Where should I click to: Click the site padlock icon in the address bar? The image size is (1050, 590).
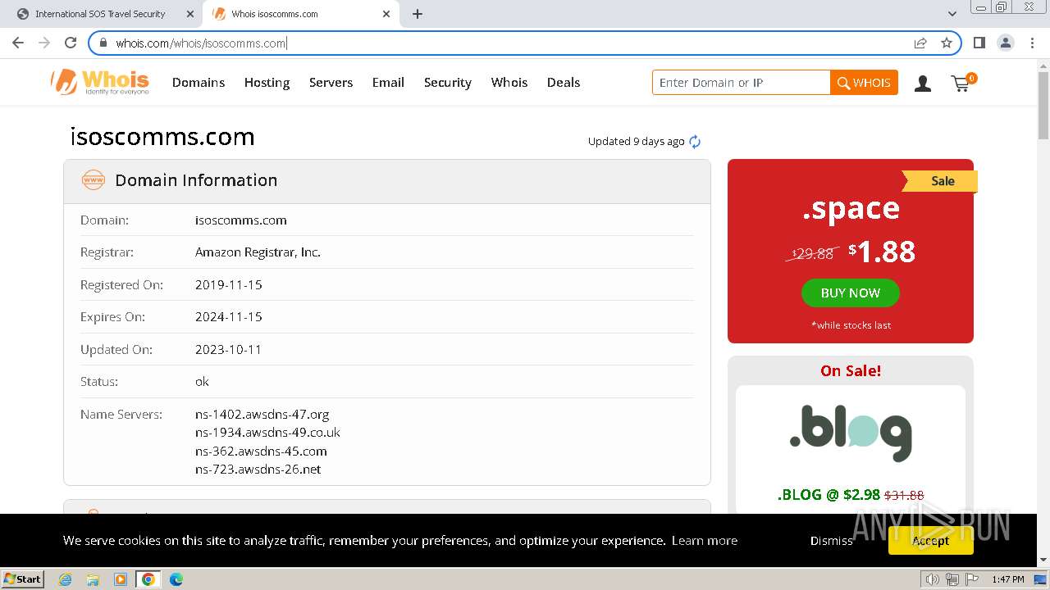tap(103, 43)
